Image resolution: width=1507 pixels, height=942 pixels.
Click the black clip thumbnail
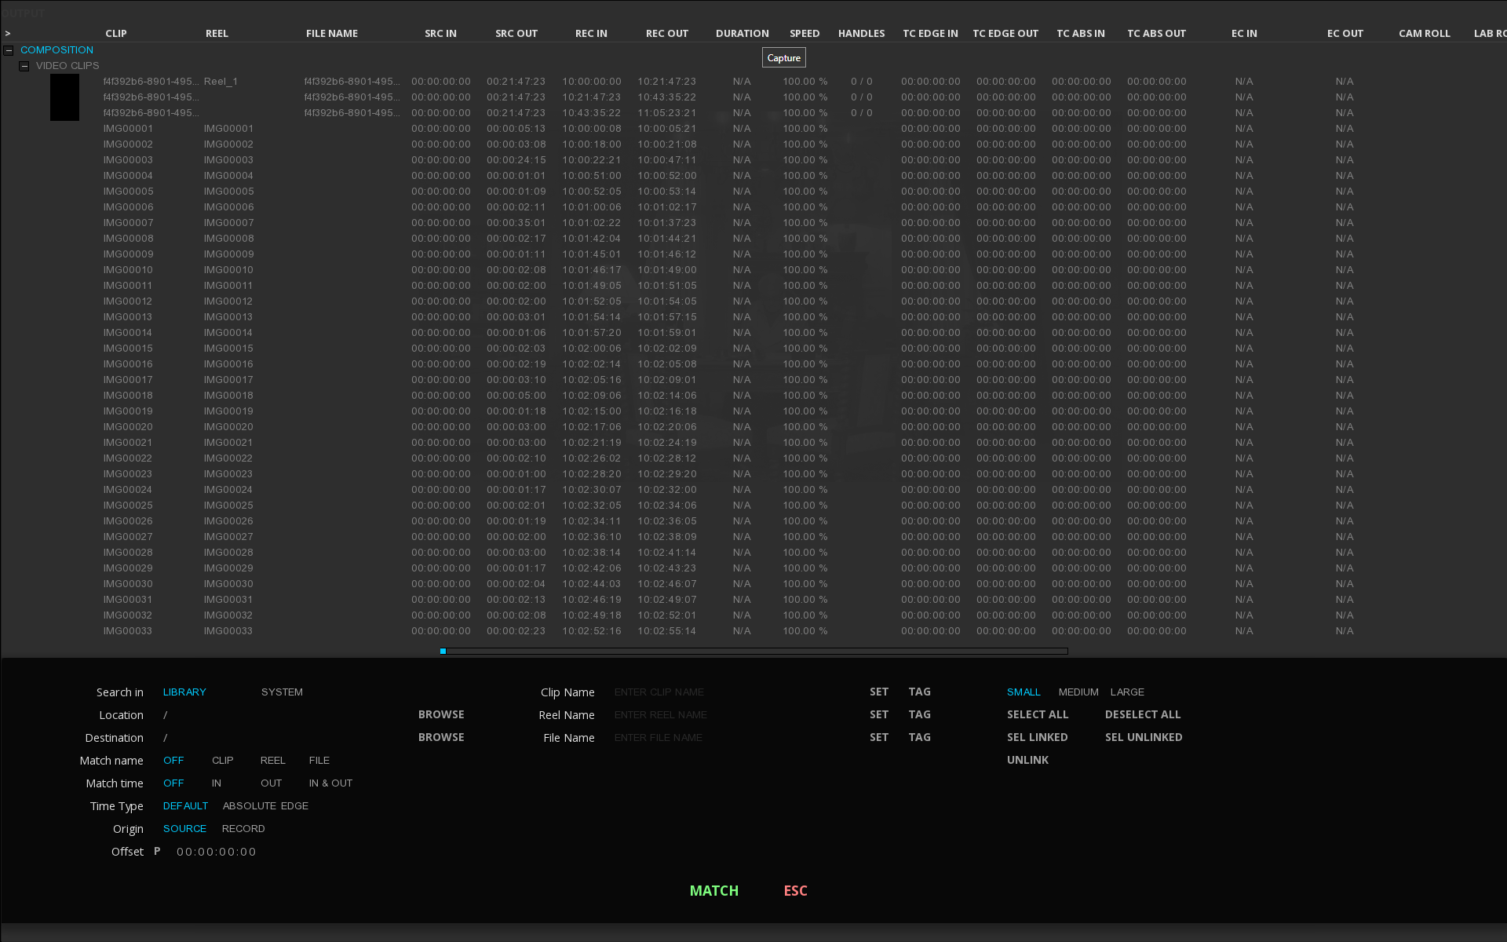tap(64, 97)
